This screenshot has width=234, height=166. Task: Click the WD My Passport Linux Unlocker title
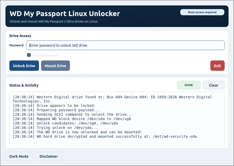coord(65,13)
